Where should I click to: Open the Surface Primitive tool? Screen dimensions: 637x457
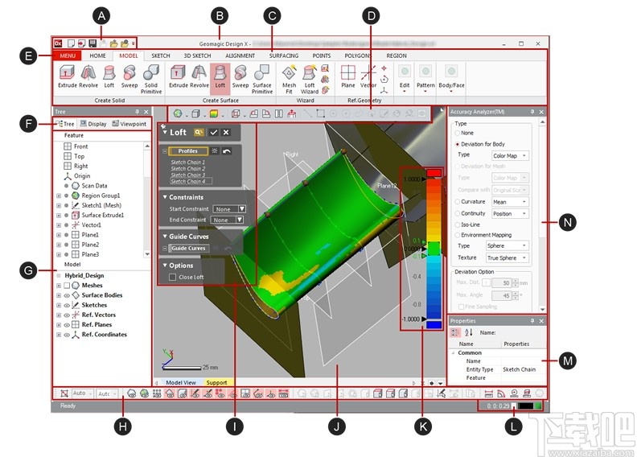tap(262, 79)
